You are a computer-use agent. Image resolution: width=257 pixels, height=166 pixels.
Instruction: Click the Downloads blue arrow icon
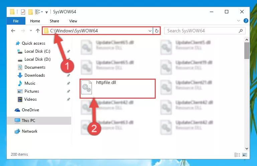tap(20, 75)
